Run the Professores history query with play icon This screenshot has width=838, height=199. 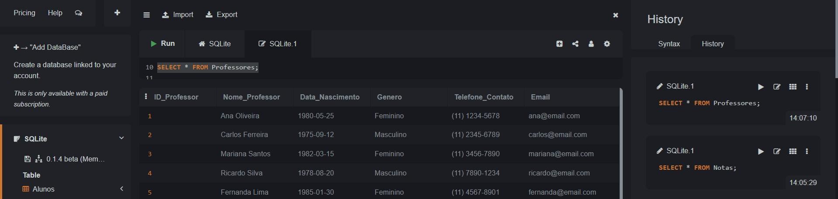pyautogui.click(x=761, y=87)
